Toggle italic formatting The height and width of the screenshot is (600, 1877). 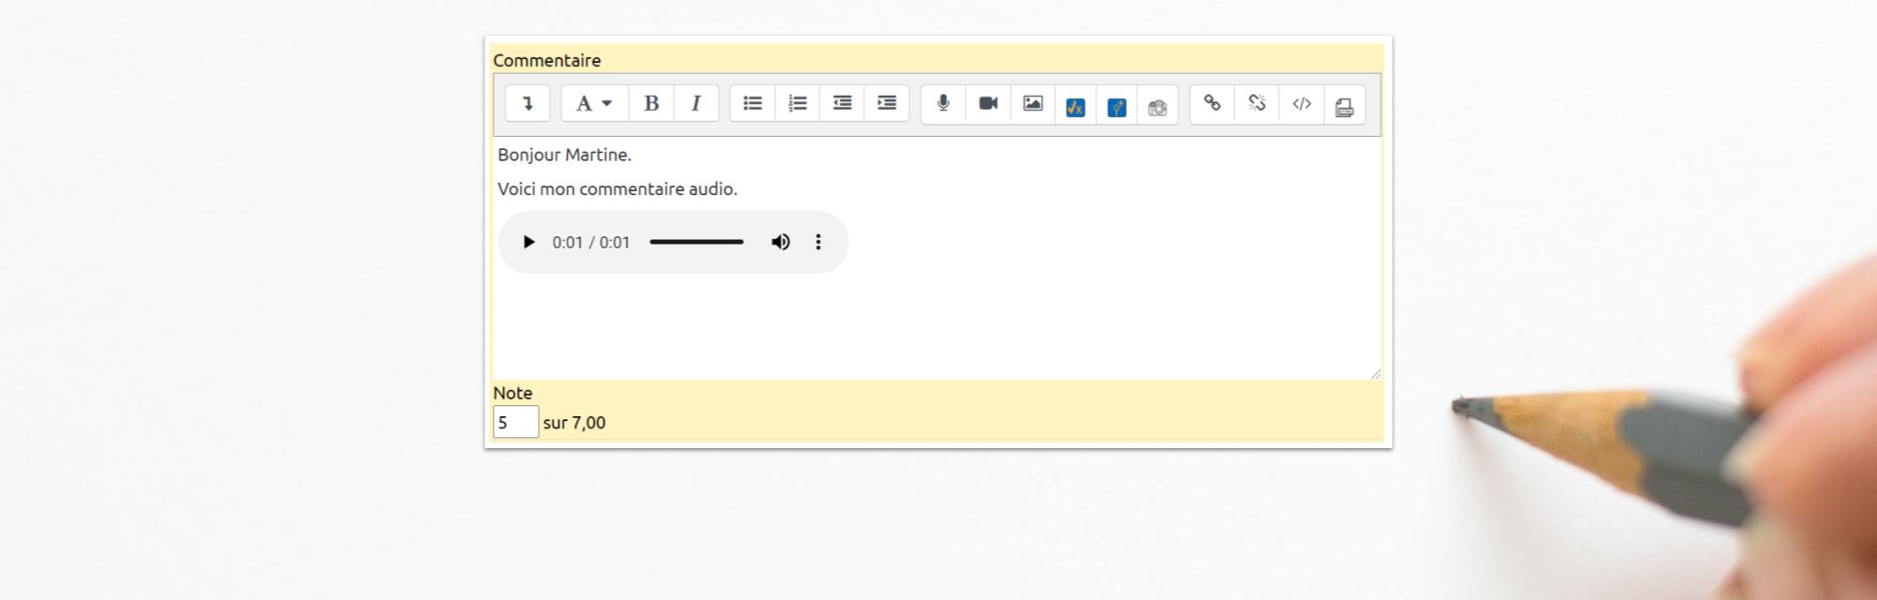tap(695, 104)
